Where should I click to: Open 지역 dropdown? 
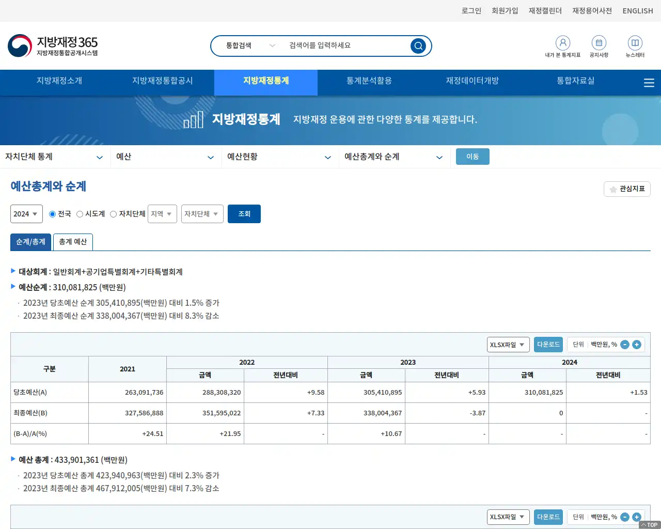[162, 214]
